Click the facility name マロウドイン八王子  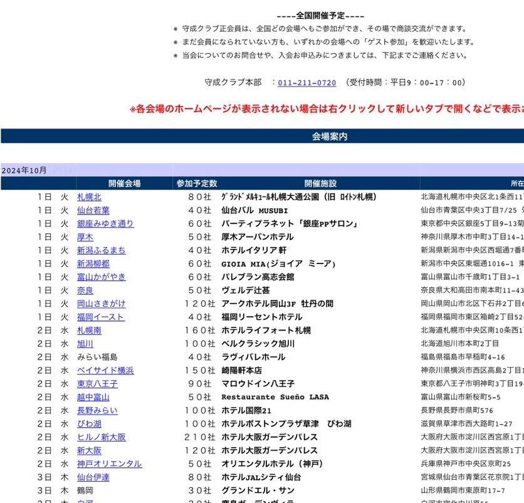tap(258, 384)
